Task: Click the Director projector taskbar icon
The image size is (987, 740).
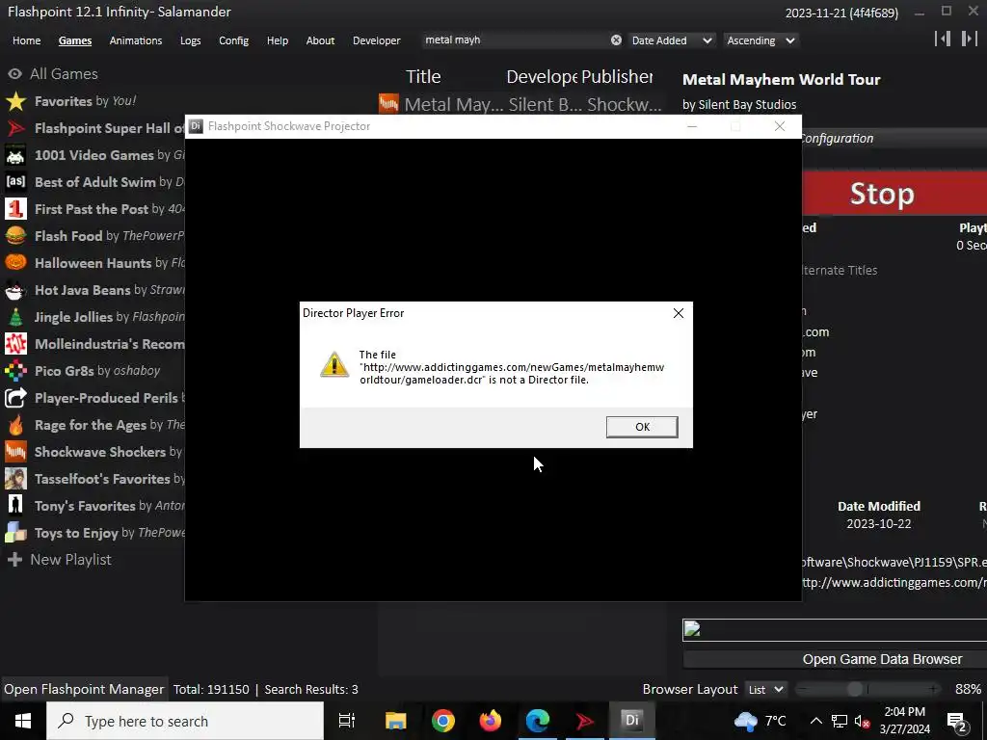Action: point(631,721)
